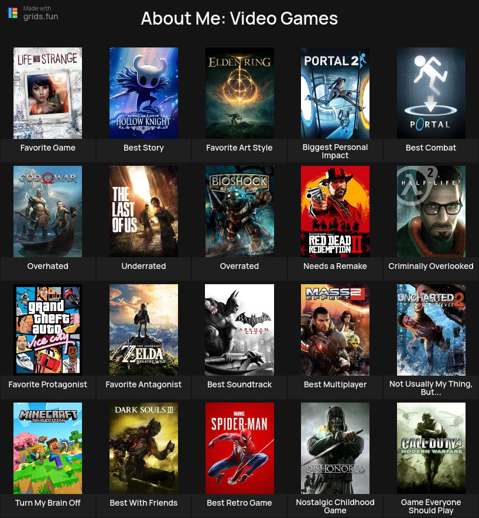
Task: Select the Half-Life 2 cover
Action: pos(431,212)
